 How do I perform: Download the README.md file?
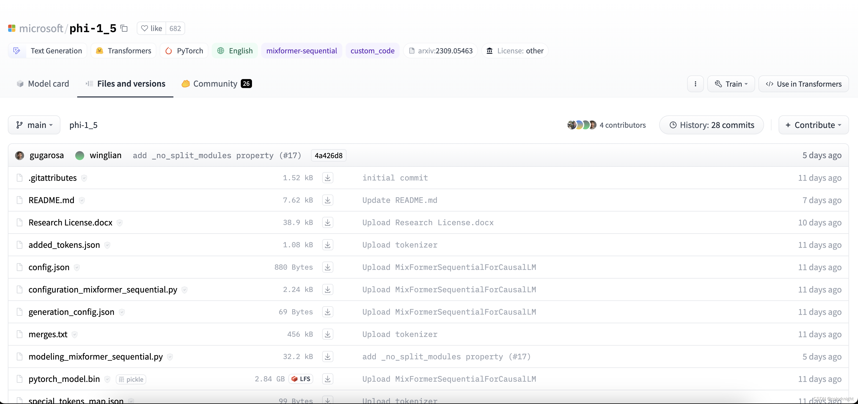coord(327,200)
